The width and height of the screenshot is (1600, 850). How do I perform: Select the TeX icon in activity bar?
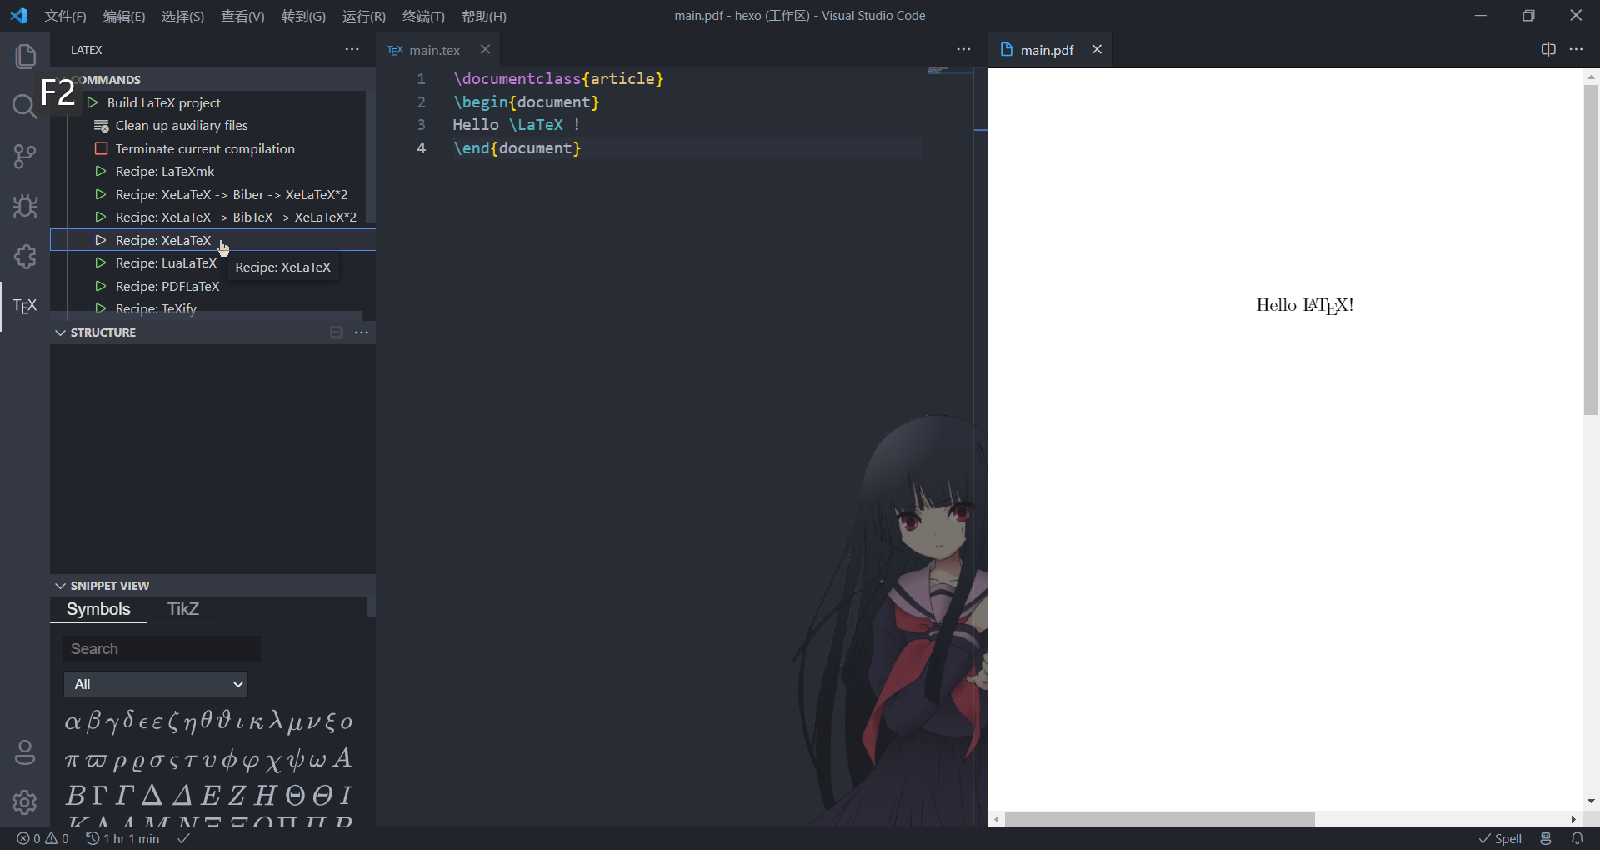(25, 306)
